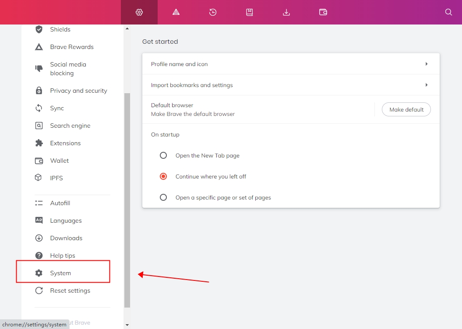Open History from the top bar clock icon
This screenshot has width=462, height=329.
213,12
